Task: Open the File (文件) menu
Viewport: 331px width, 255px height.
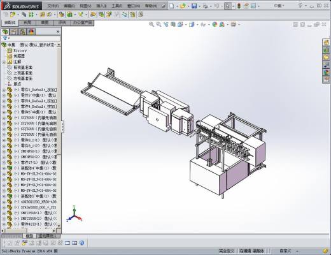Action: click(x=53, y=6)
